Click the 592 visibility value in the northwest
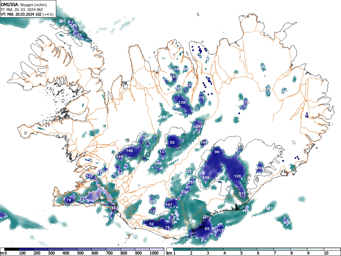Screen dimensions: 341x256 62,21
